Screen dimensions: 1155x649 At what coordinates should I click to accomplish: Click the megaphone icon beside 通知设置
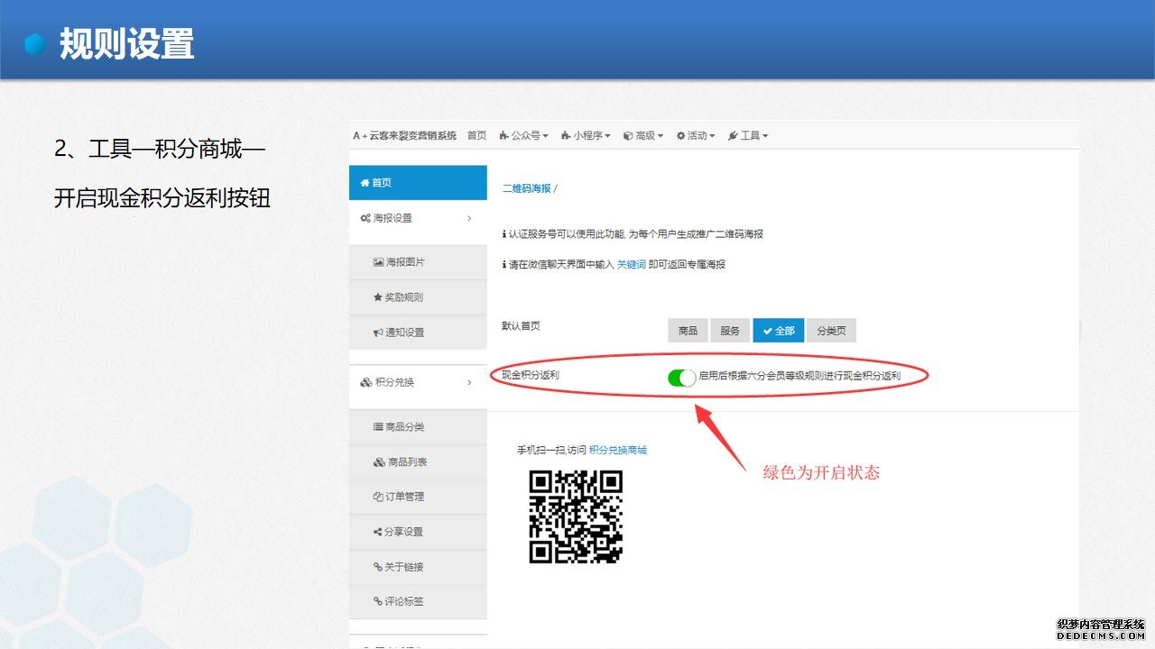click(x=379, y=333)
